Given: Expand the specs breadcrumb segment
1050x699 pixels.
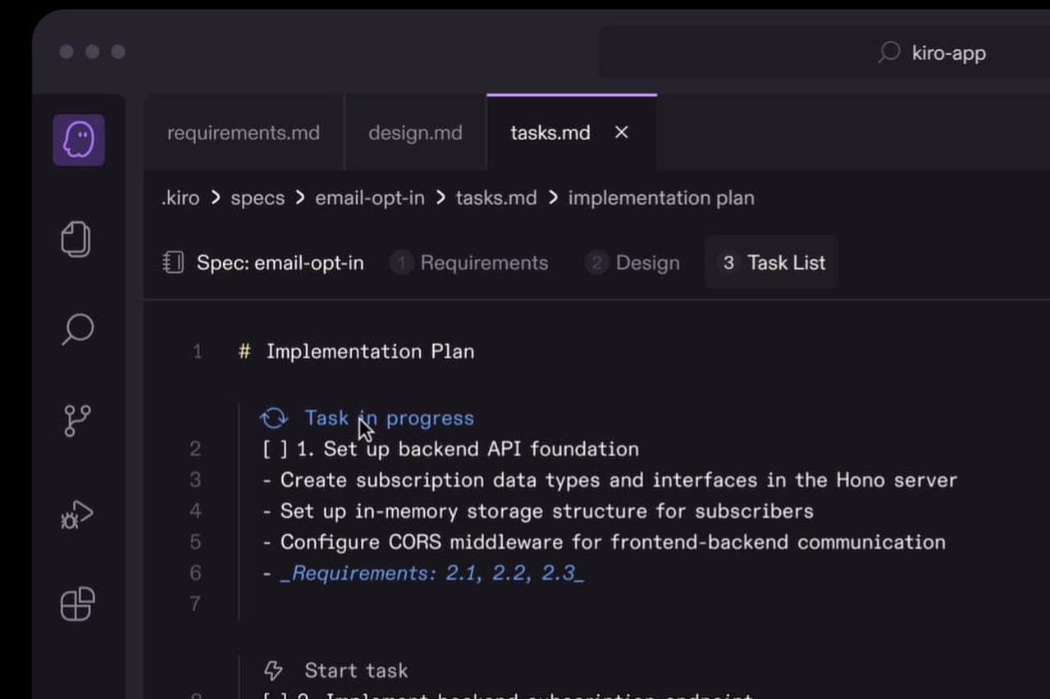Looking at the screenshot, I should (258, 198).
